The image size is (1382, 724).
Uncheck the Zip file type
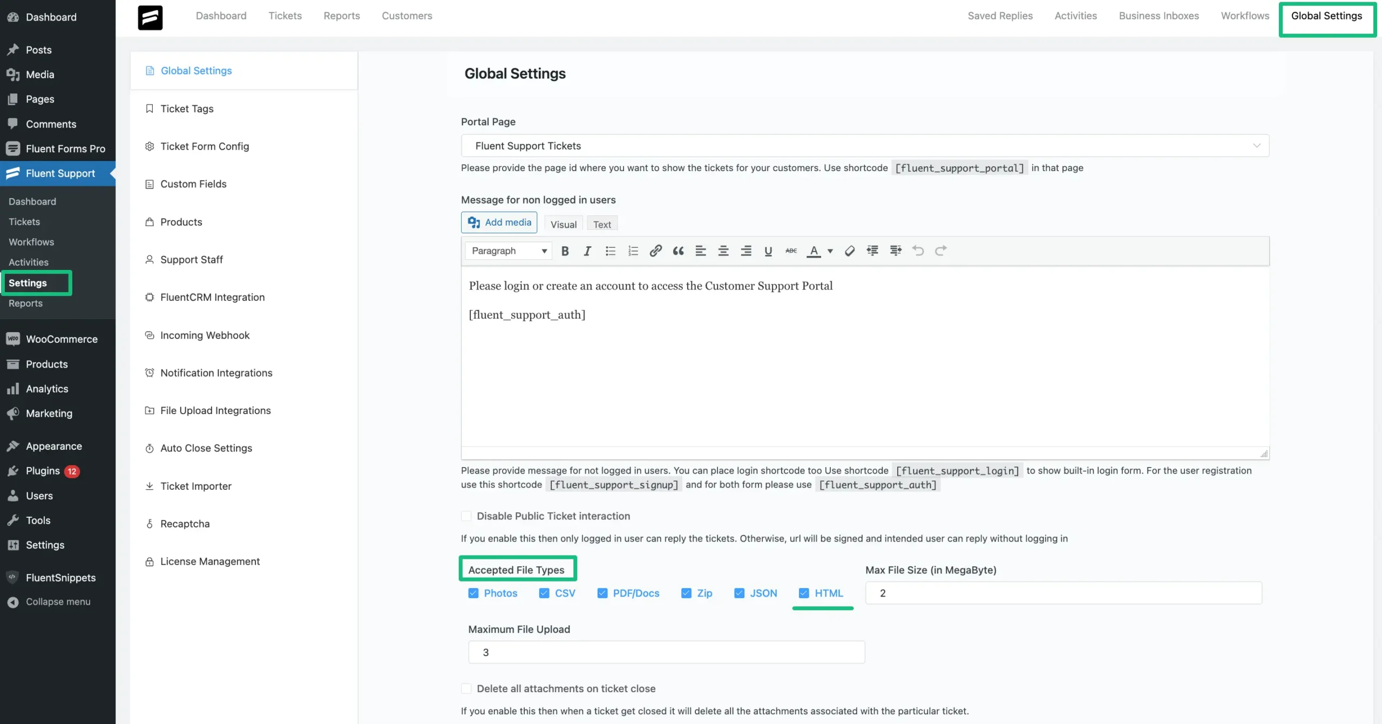pyautogui.click(x=686, y=593)
